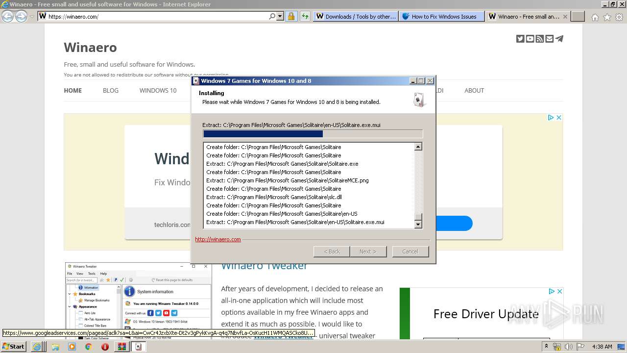Open Winaero's YouTube channel icon
627x353 pixels.
point(530,39)
